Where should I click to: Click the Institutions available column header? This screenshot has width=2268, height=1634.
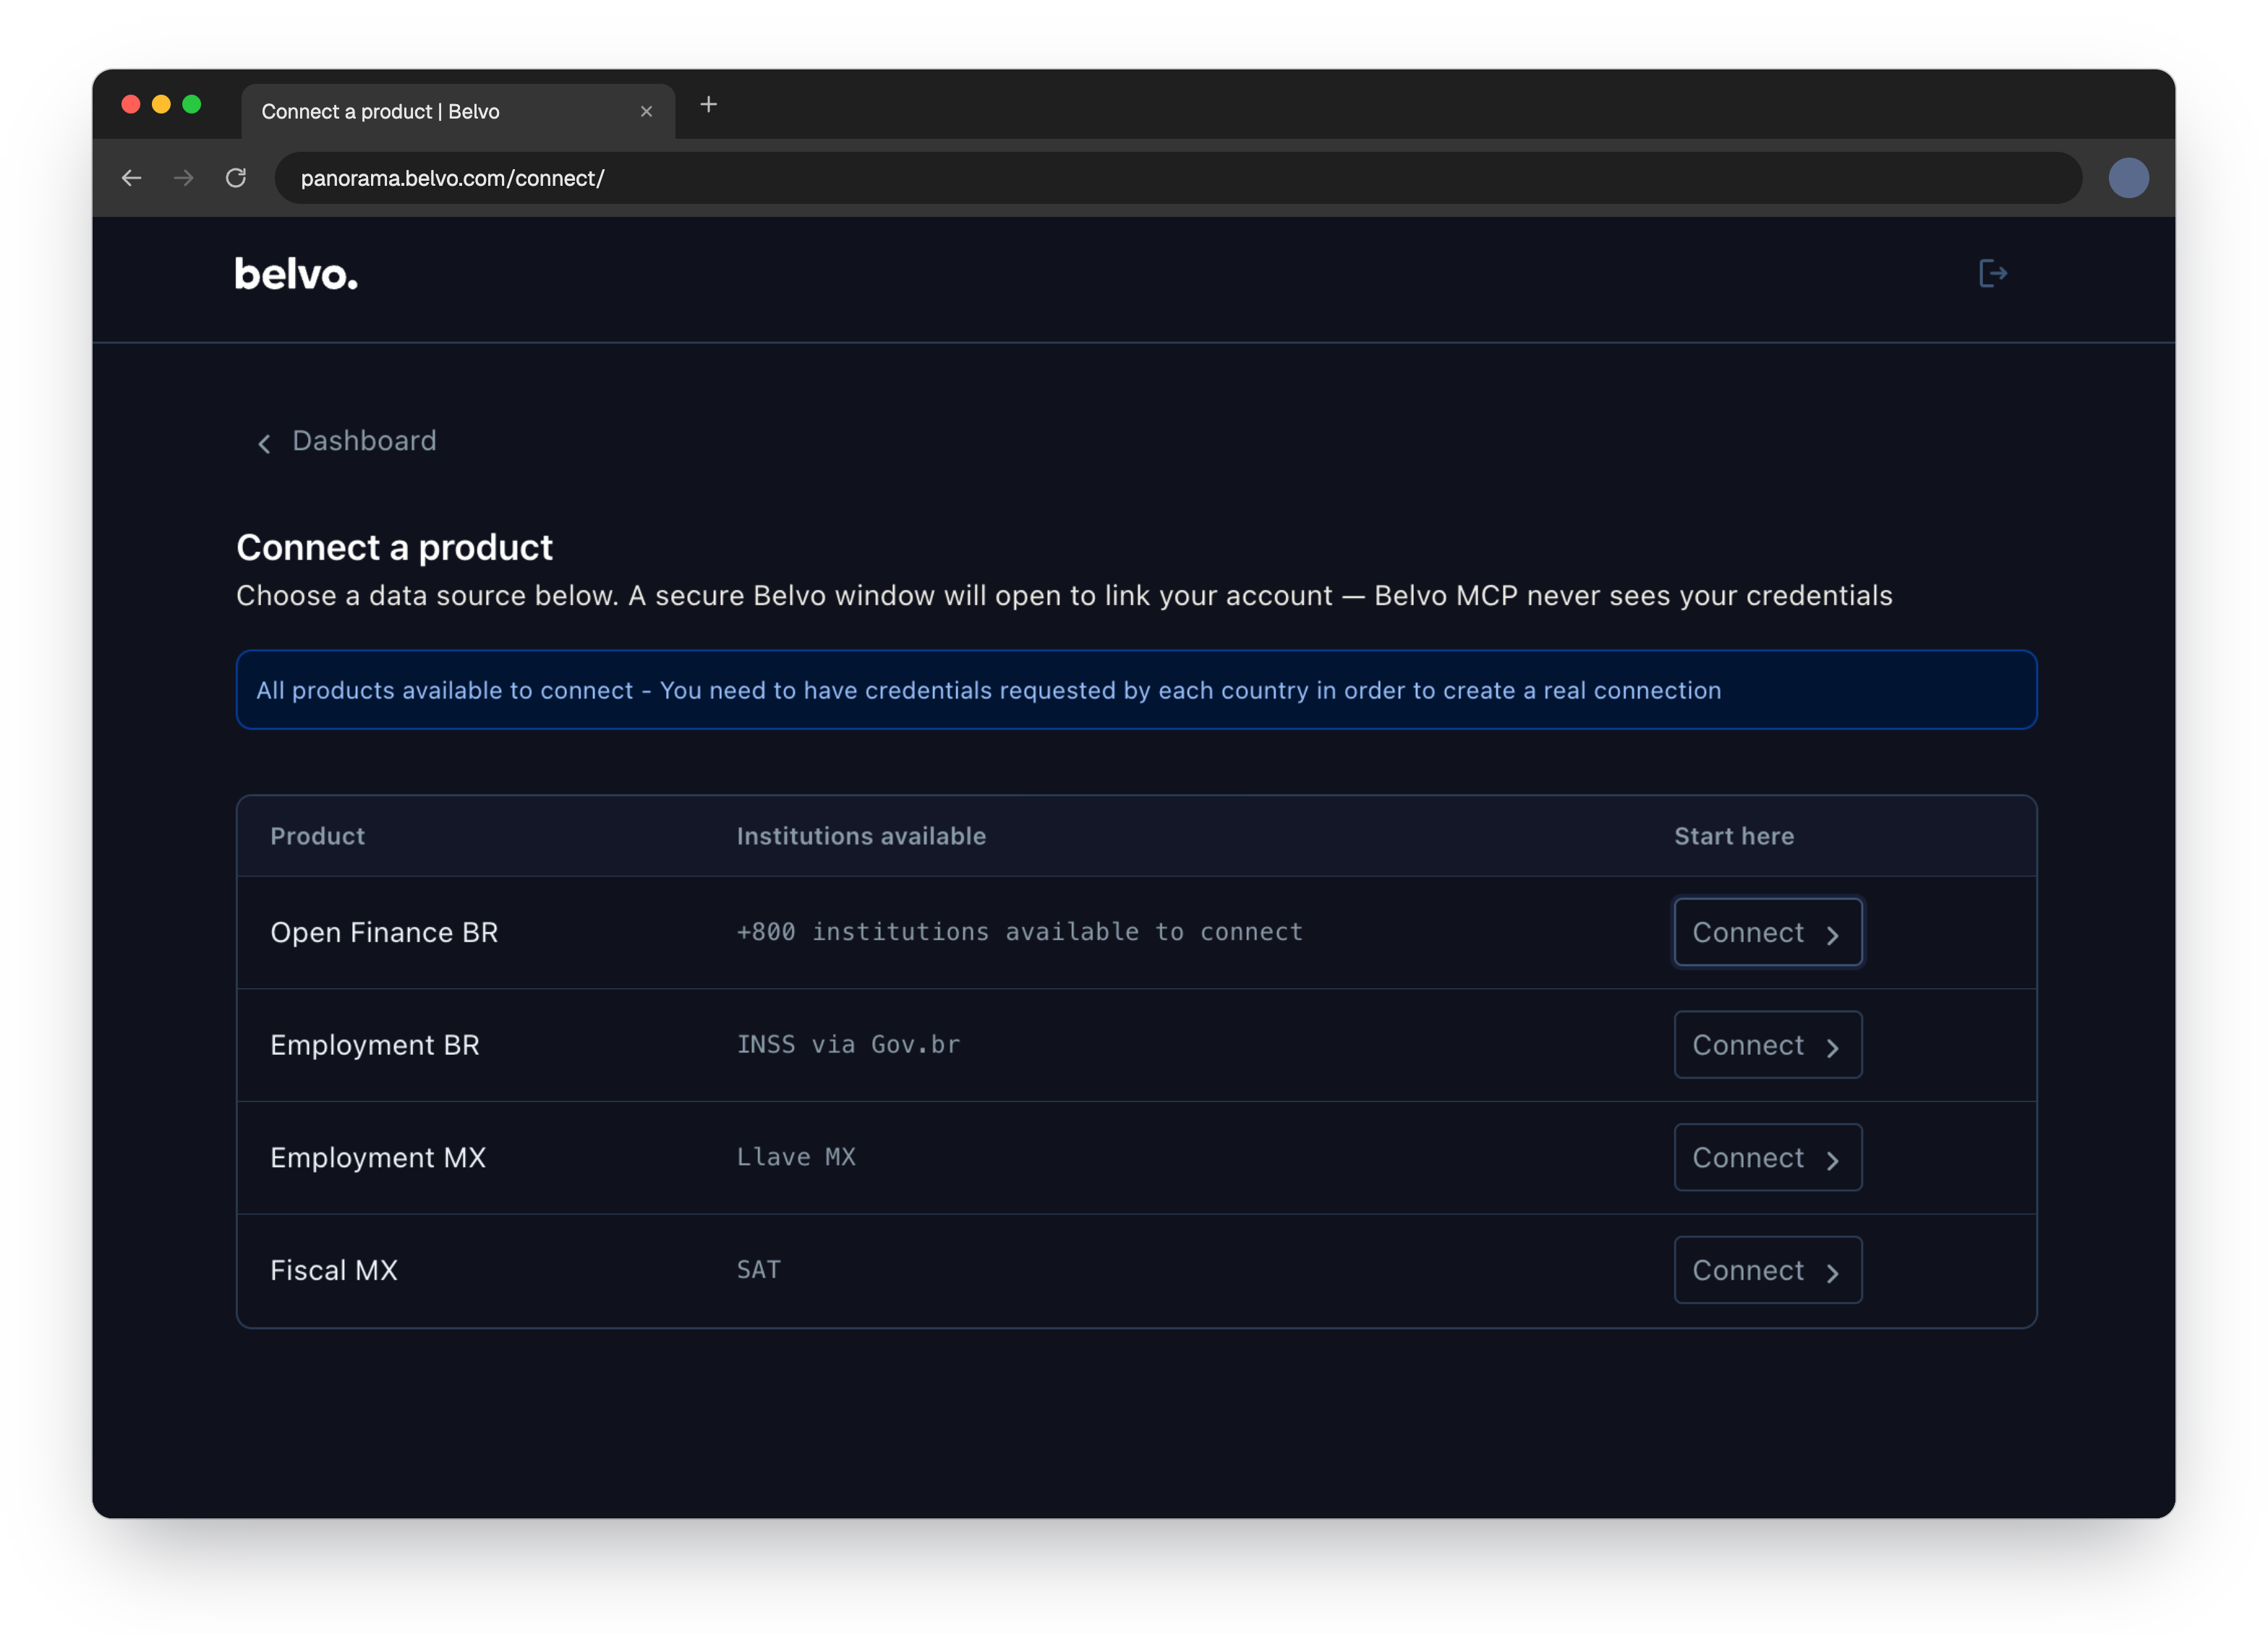pos(861,836)
